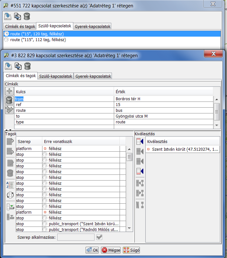The image size is (227, 258).
Task: Add a new tag with plus icon
Action: [9, 91]
